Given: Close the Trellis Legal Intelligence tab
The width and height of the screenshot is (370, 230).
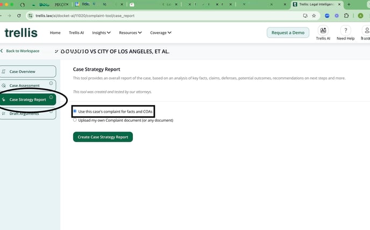Looking at the screenshot, I should [x=339, y=4].
